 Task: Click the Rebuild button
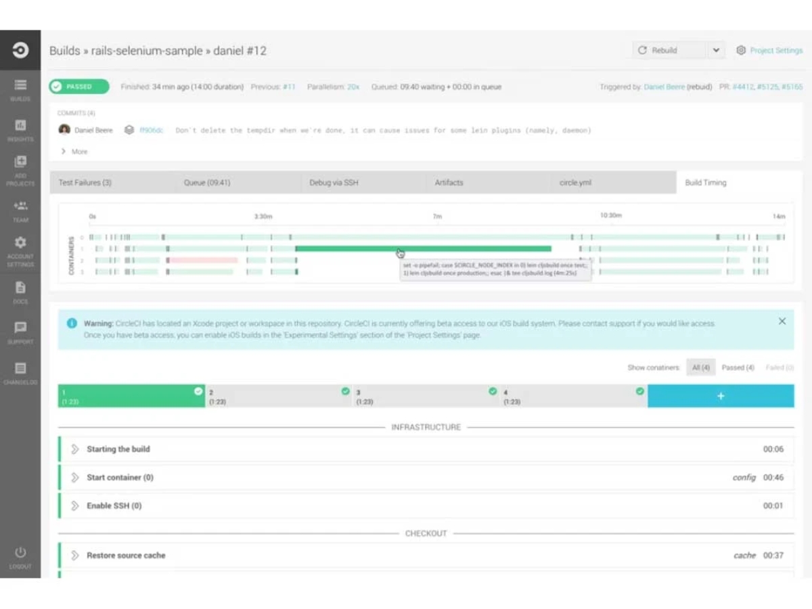[x=671, y=50]
